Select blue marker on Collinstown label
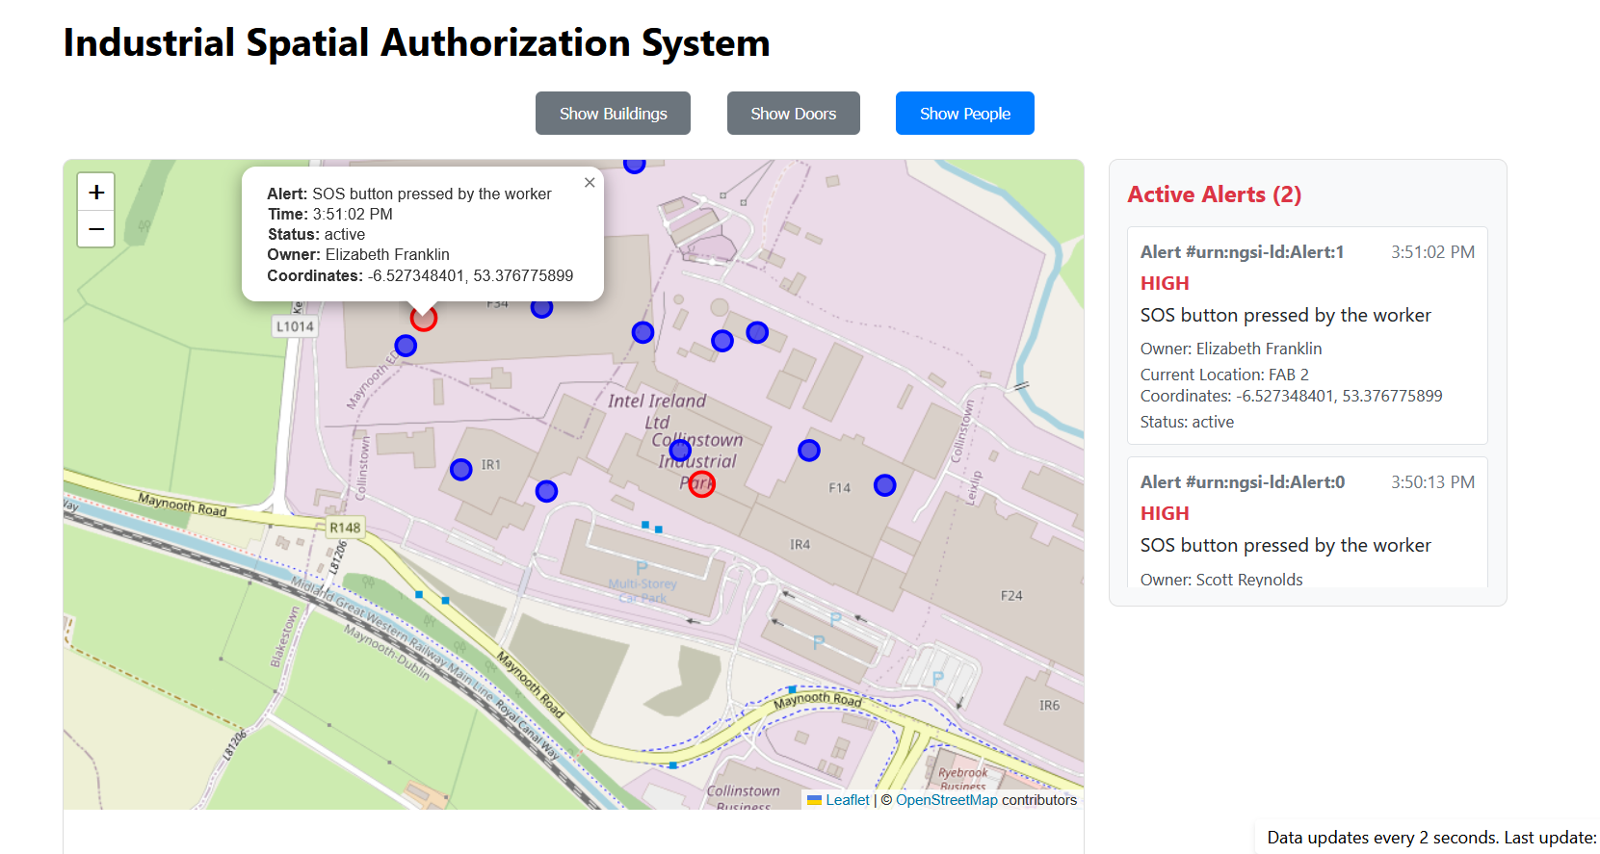The image size is (1600, 854). coord(680,450)
